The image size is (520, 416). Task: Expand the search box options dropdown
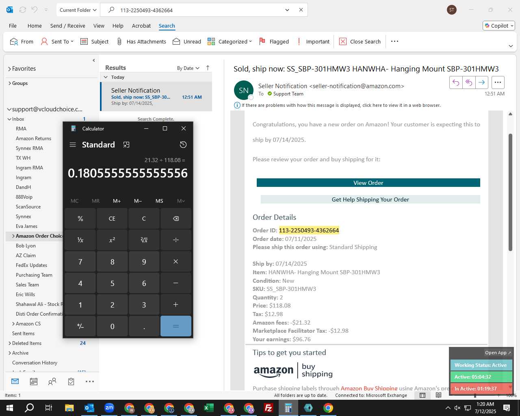(287, 10)
